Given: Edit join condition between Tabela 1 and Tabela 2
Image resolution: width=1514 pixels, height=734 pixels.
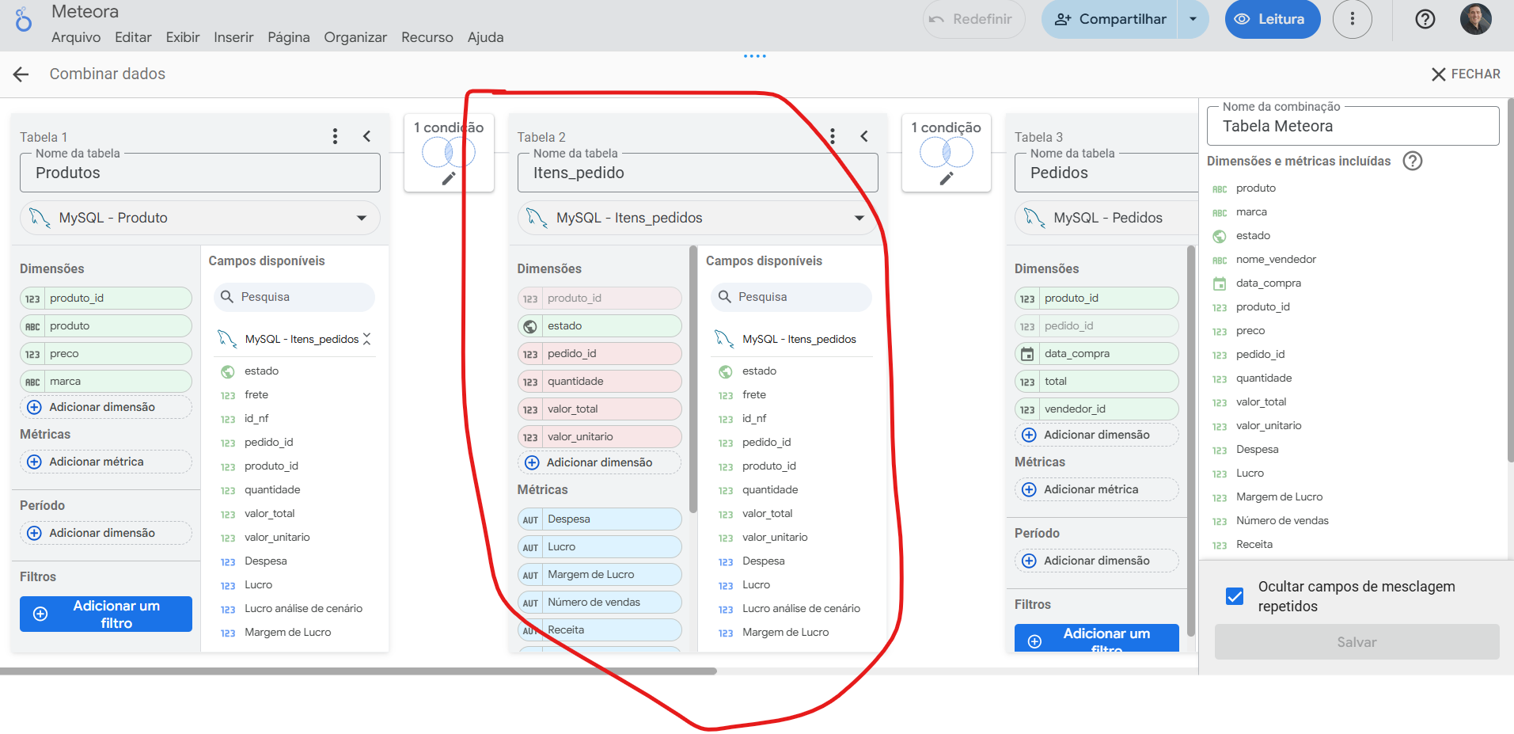Looking at the screenshot, I should 449,178.
